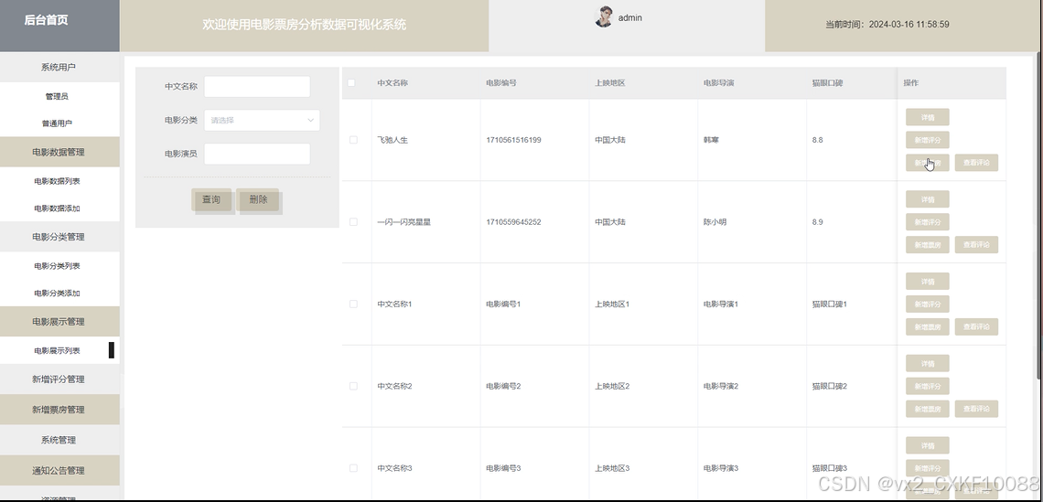Click 新增评分 button for 飞驰人生
Viewport: 1043px width, 502px height.
(x=927, y=140)
